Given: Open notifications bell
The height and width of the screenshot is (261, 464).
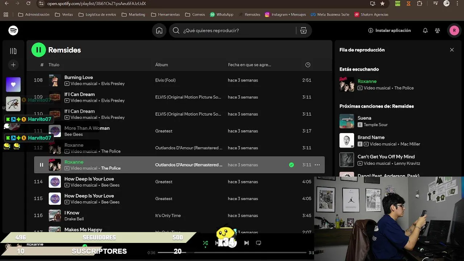Looking at the screenshot, I should click(425, 30).
